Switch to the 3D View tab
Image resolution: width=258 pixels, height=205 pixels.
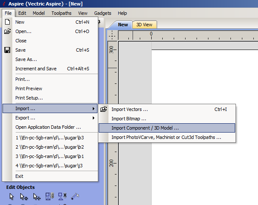(144, 25)
